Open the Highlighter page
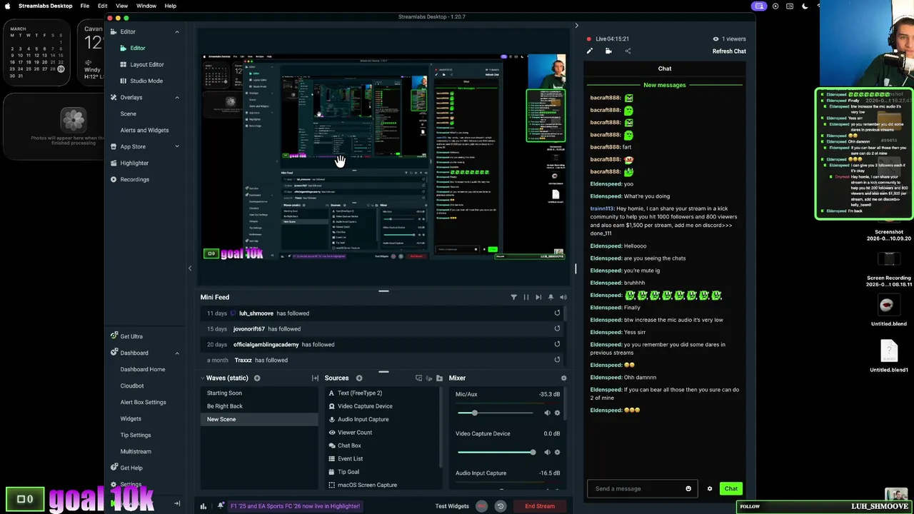 point(134,163)
